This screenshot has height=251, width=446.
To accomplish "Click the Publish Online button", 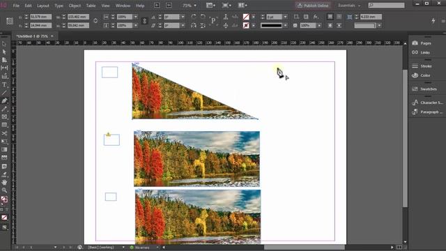I will (x=313, y=6).
